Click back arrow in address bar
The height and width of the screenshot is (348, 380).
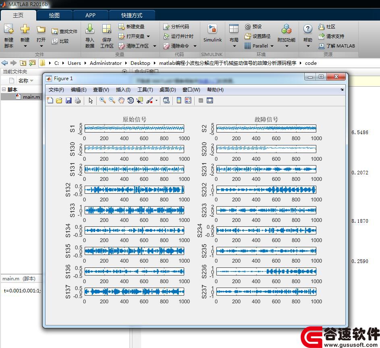tap(4, 63)
